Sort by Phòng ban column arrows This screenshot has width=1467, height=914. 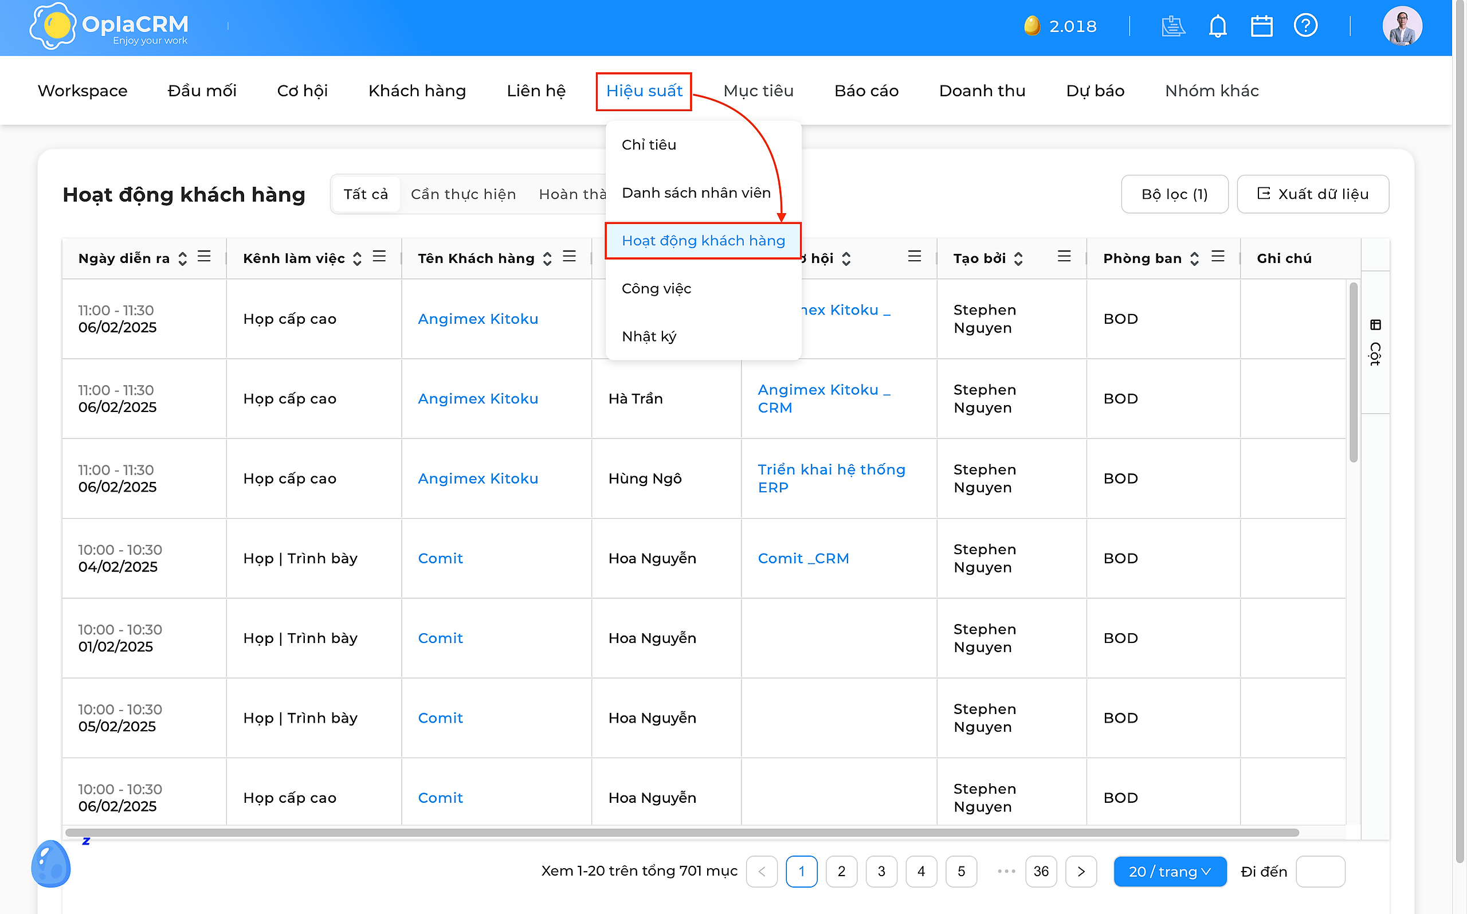coord(1194,258)
